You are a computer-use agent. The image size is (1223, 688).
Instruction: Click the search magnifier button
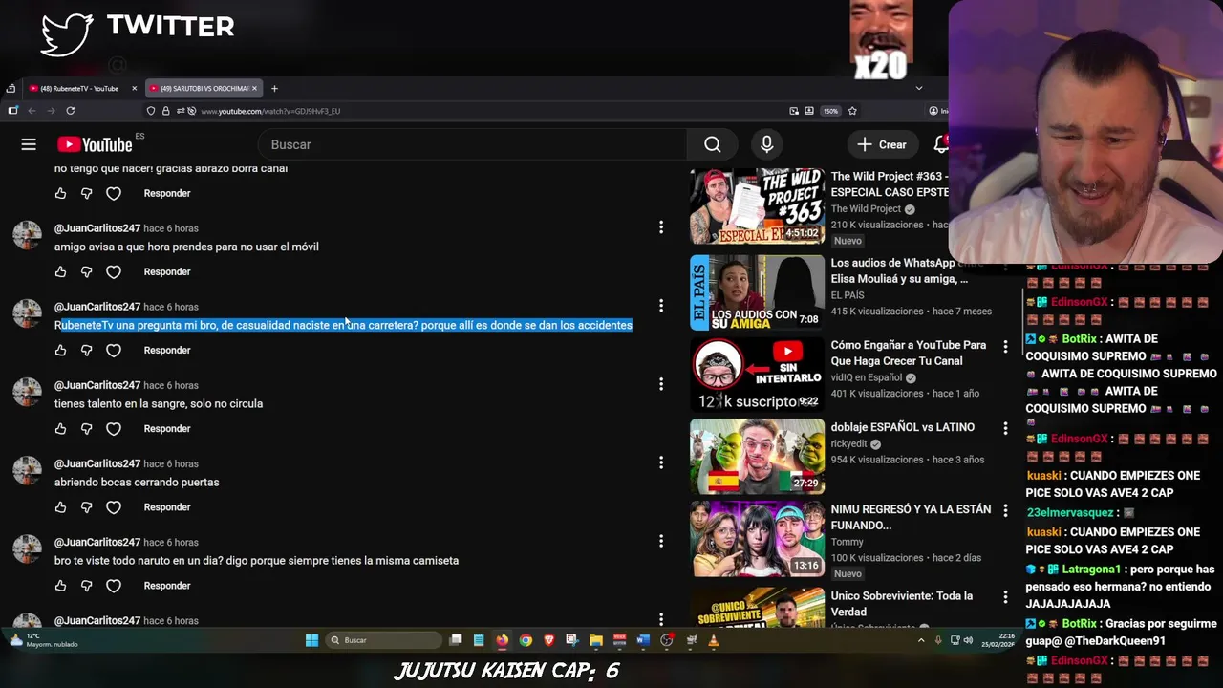(x=713, y=144)
